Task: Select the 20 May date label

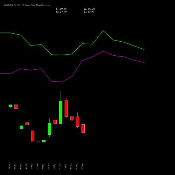Action: [71, 166]
